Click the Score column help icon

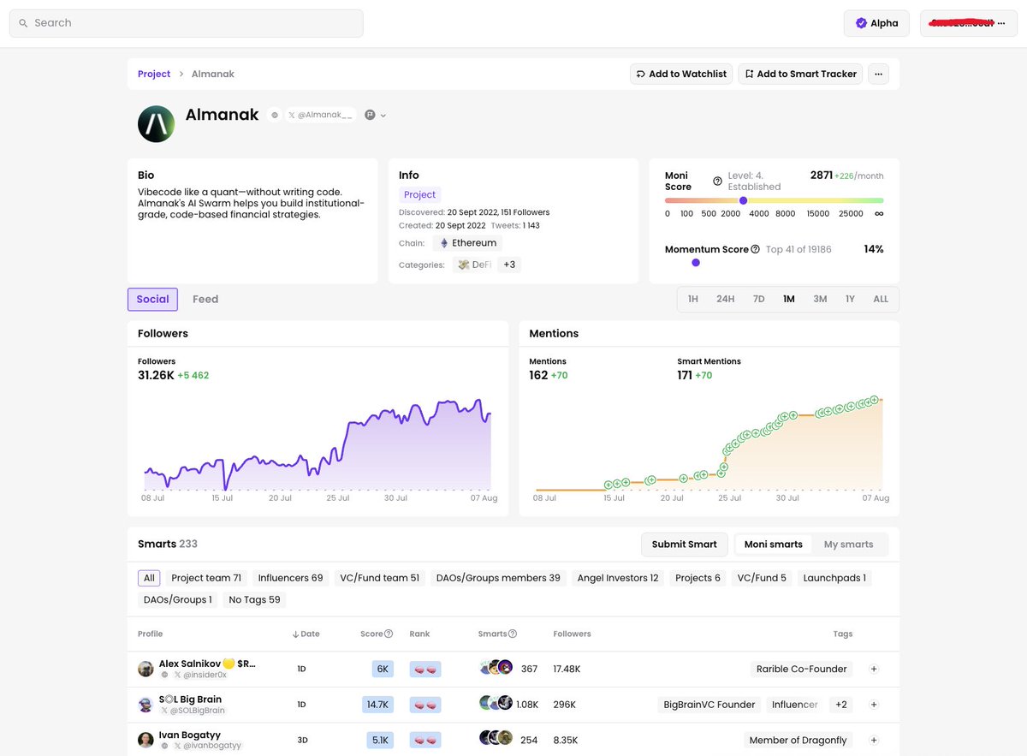click(x=389, y=634)
